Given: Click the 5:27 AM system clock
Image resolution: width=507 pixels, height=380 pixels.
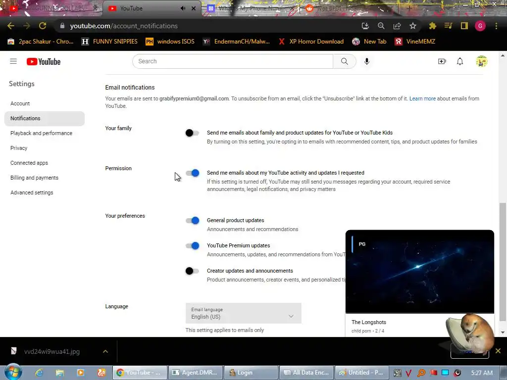Looking at the screenshot, I should [482, 373].
